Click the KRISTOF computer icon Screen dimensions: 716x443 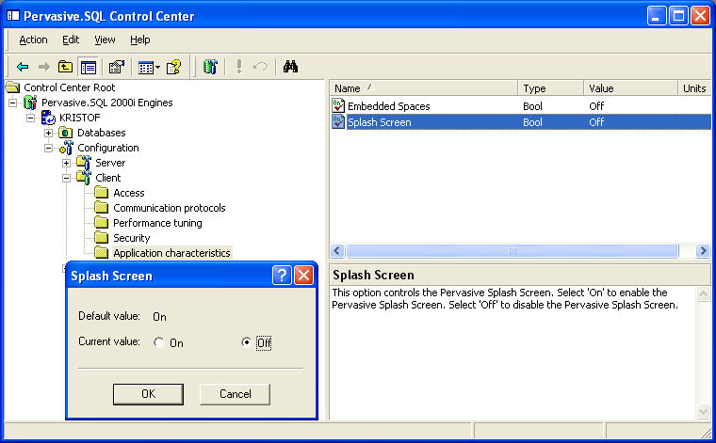pyautogui.click(x=48, y=118)
